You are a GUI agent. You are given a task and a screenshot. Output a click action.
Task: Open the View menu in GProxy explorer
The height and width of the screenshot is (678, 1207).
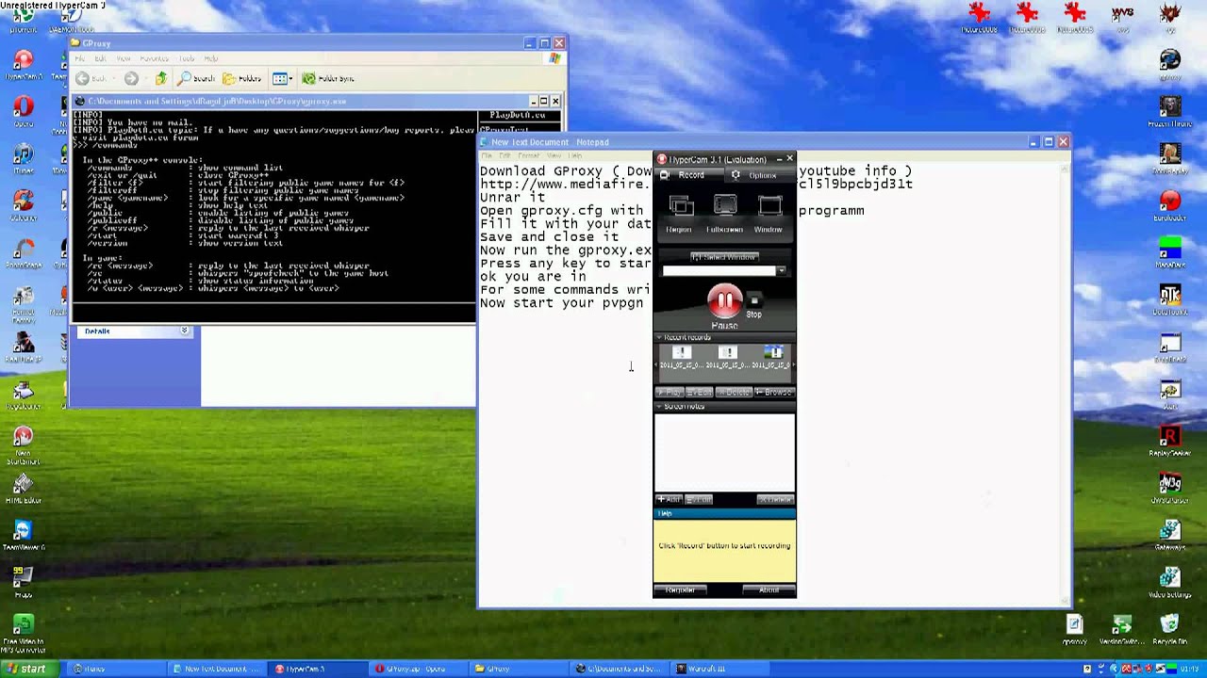tap(123, 59)
